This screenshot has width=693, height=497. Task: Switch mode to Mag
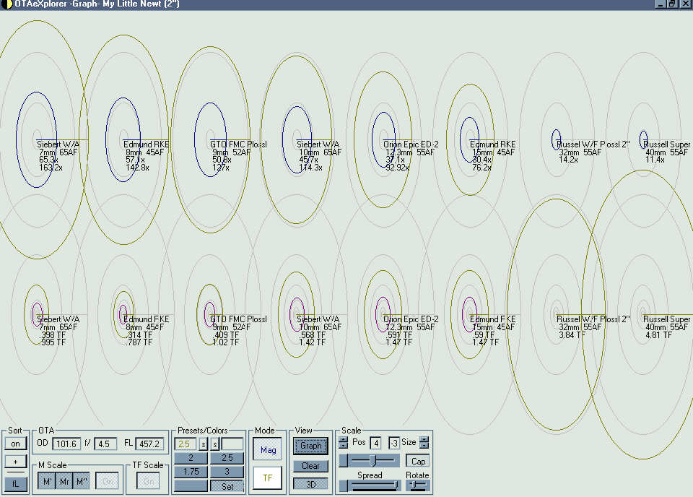point(268,450)
